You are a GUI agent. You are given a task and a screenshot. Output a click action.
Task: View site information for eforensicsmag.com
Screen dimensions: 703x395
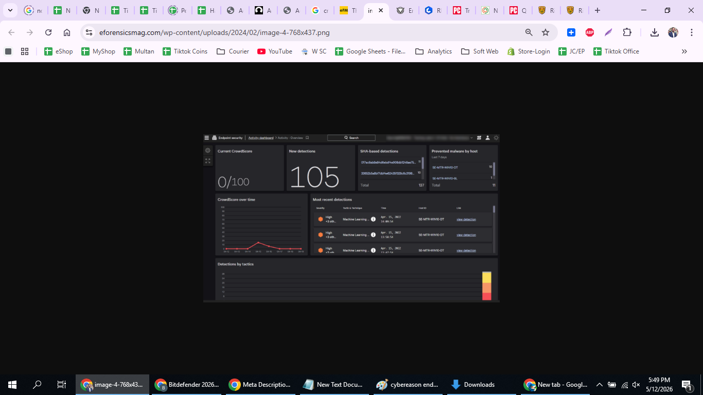click(89, 32)
